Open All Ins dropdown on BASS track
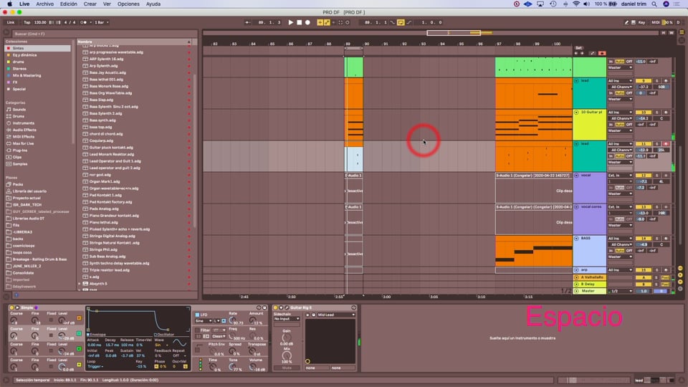This screenshot has height=387, width=688. (620, 239)
